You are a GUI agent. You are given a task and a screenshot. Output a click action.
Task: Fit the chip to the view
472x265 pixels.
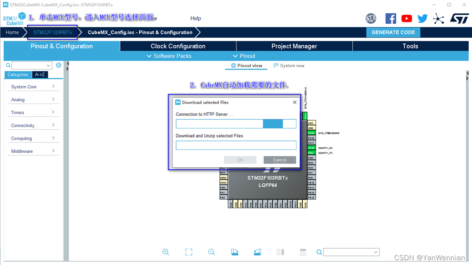point(189,252)
